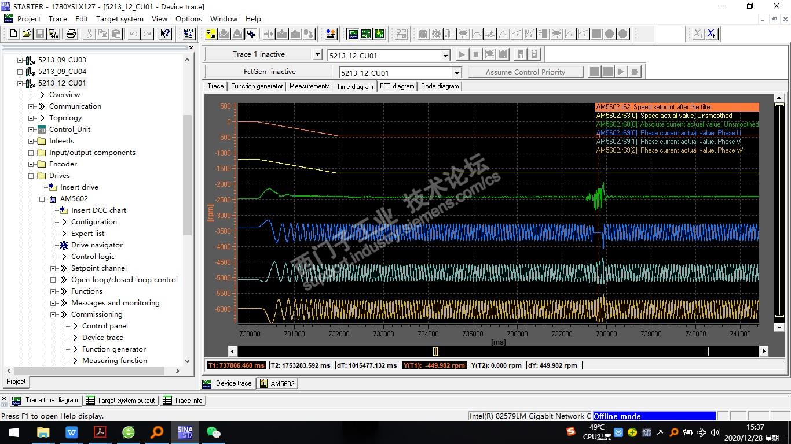This screenshot has height=444, width=791.
Task: Click the STARTER app icon in the taskbar
Action: pyautogui.click(x=185, y=432)
